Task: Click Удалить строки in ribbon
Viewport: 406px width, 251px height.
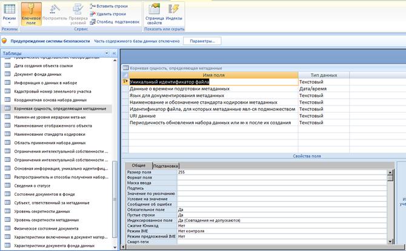Action: click(111, 13)
